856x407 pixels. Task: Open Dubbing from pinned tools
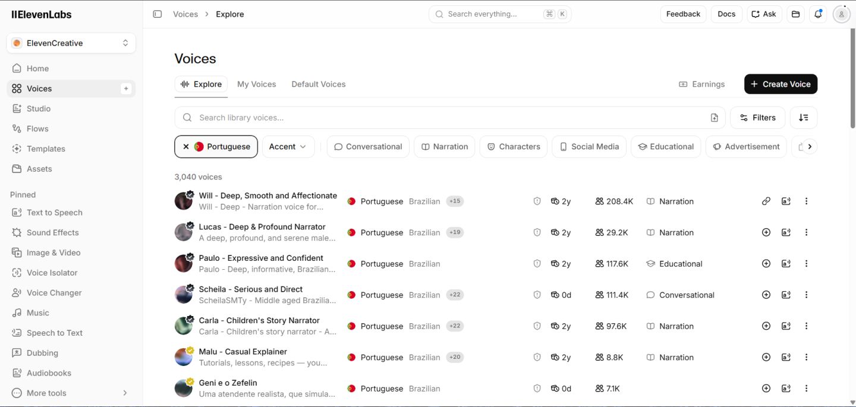[71, 353]
